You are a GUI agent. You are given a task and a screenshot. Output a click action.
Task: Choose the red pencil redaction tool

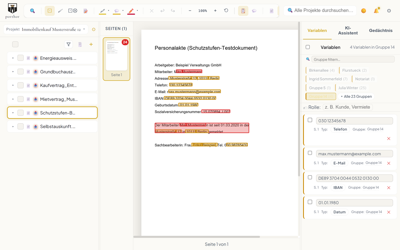pos(131,11)
